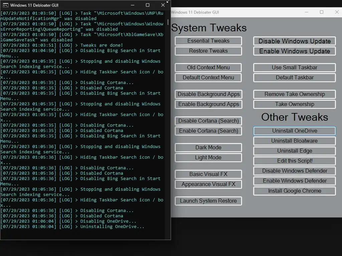The image size is (342, 256).
Task: Apply Basic Visual FX
Action: point(208,174)
